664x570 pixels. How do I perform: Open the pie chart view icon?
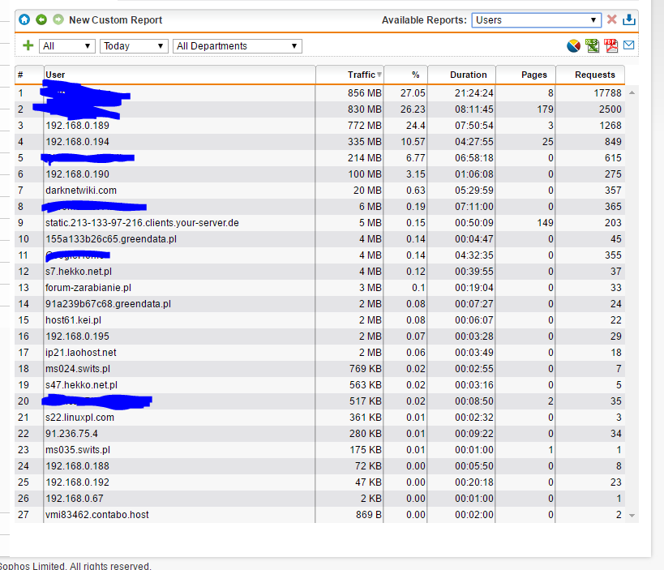[x=574, y=46]
